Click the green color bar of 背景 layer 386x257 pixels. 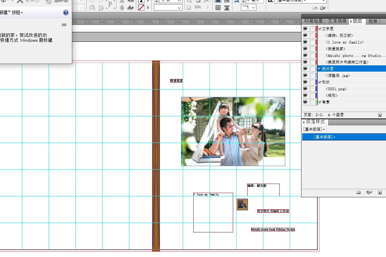coord(316,102)
